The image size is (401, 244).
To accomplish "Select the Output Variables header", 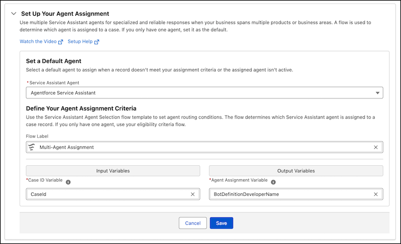I will tap(296, 171).
